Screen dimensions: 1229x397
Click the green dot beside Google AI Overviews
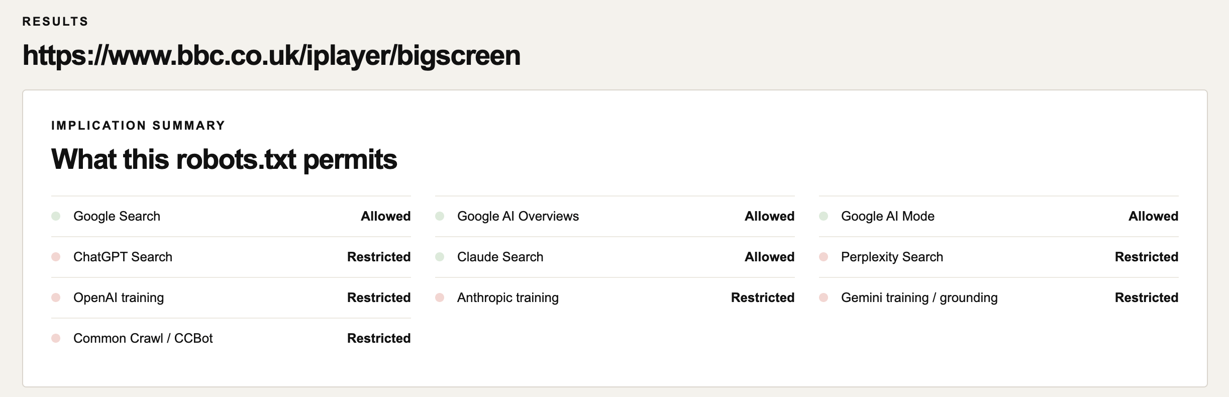pyautogui.click(x=440, y=216)
